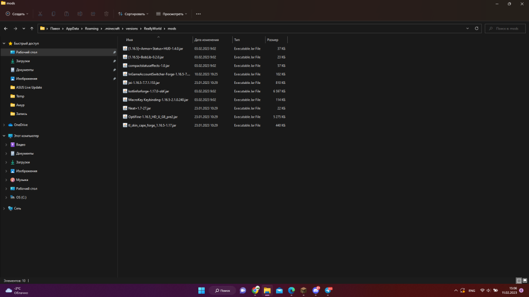Click the Paste icon in toolbar
The image size is (529, 297).
click(x=67, y=14)
